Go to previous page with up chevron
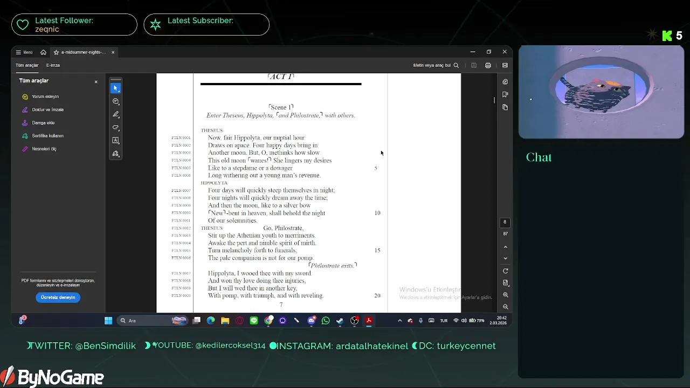690x388 pixels. point(505,247)
